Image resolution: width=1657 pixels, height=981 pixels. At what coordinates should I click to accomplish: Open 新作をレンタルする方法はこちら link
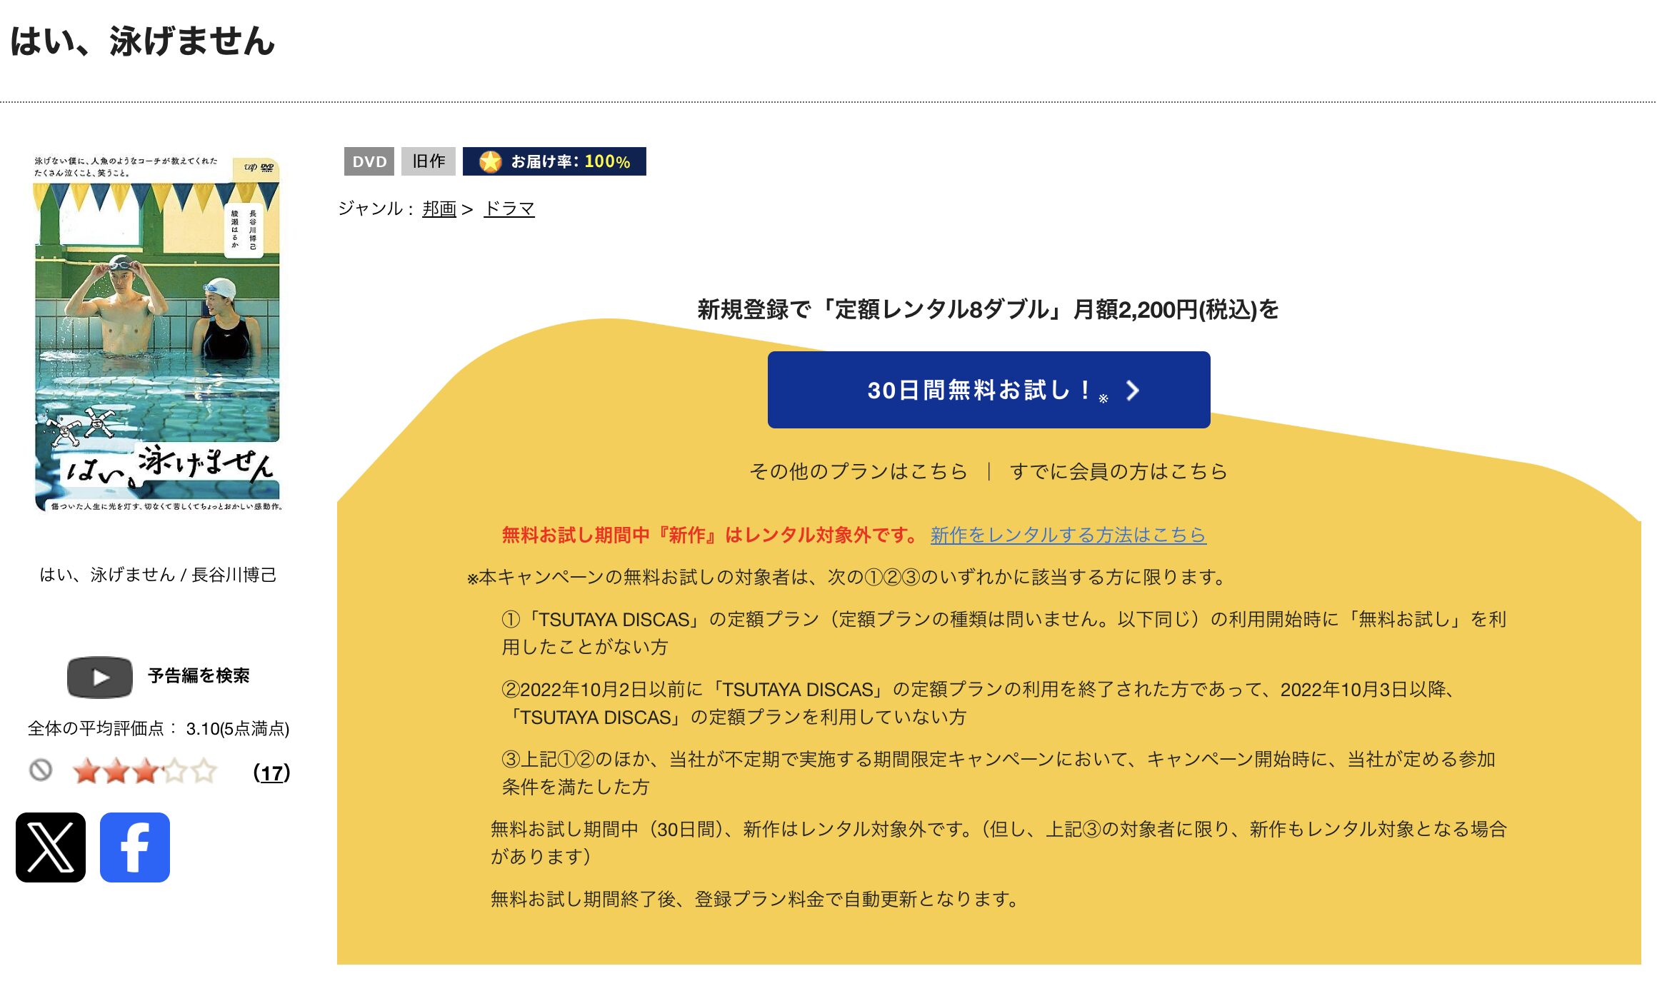[x=1068, y=535]
